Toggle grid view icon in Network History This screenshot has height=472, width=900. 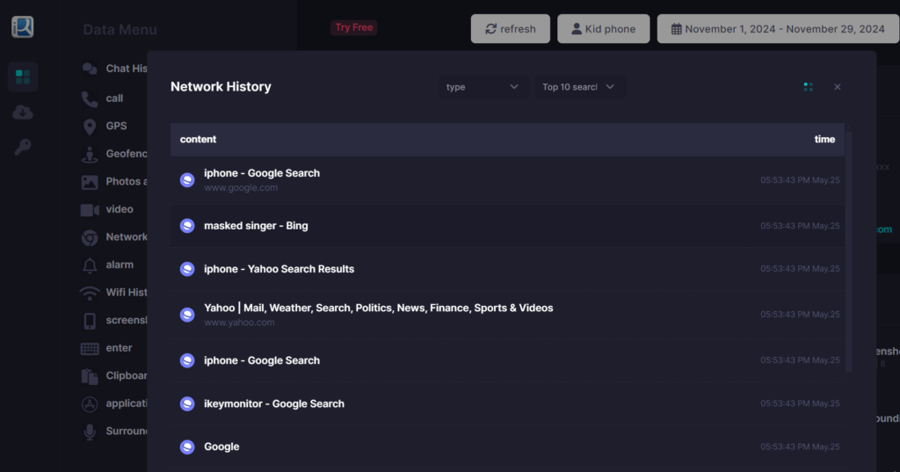(809, 87)
